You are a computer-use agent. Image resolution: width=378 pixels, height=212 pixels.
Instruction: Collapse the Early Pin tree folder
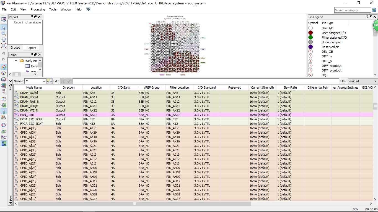point(16,61)
